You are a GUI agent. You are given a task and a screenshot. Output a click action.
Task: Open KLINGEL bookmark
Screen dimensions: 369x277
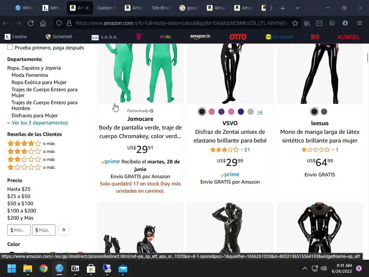[348, 37]
